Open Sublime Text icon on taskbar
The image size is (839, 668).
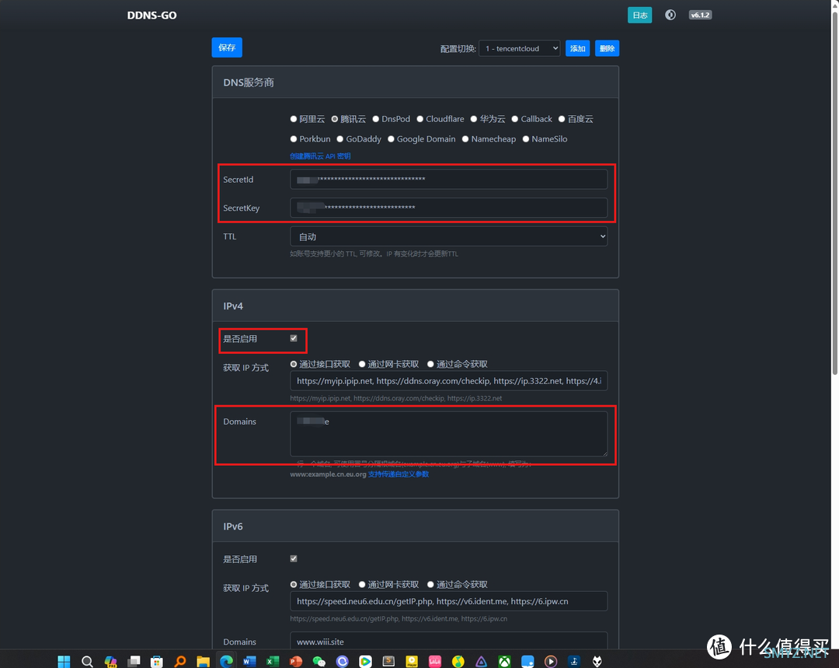pos(388,661)
